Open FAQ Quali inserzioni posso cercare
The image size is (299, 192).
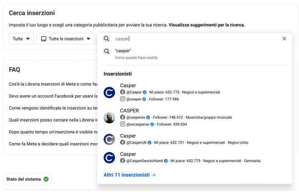tap(53, 120)
